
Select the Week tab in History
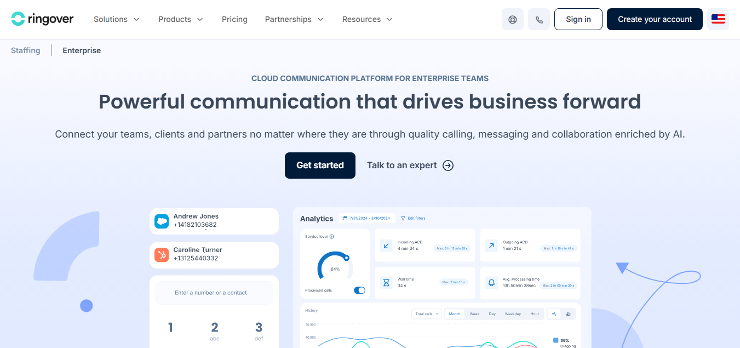[474, 314]
